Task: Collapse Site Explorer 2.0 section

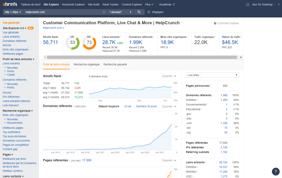Action: pyautogui.click(x=15, y=28)
